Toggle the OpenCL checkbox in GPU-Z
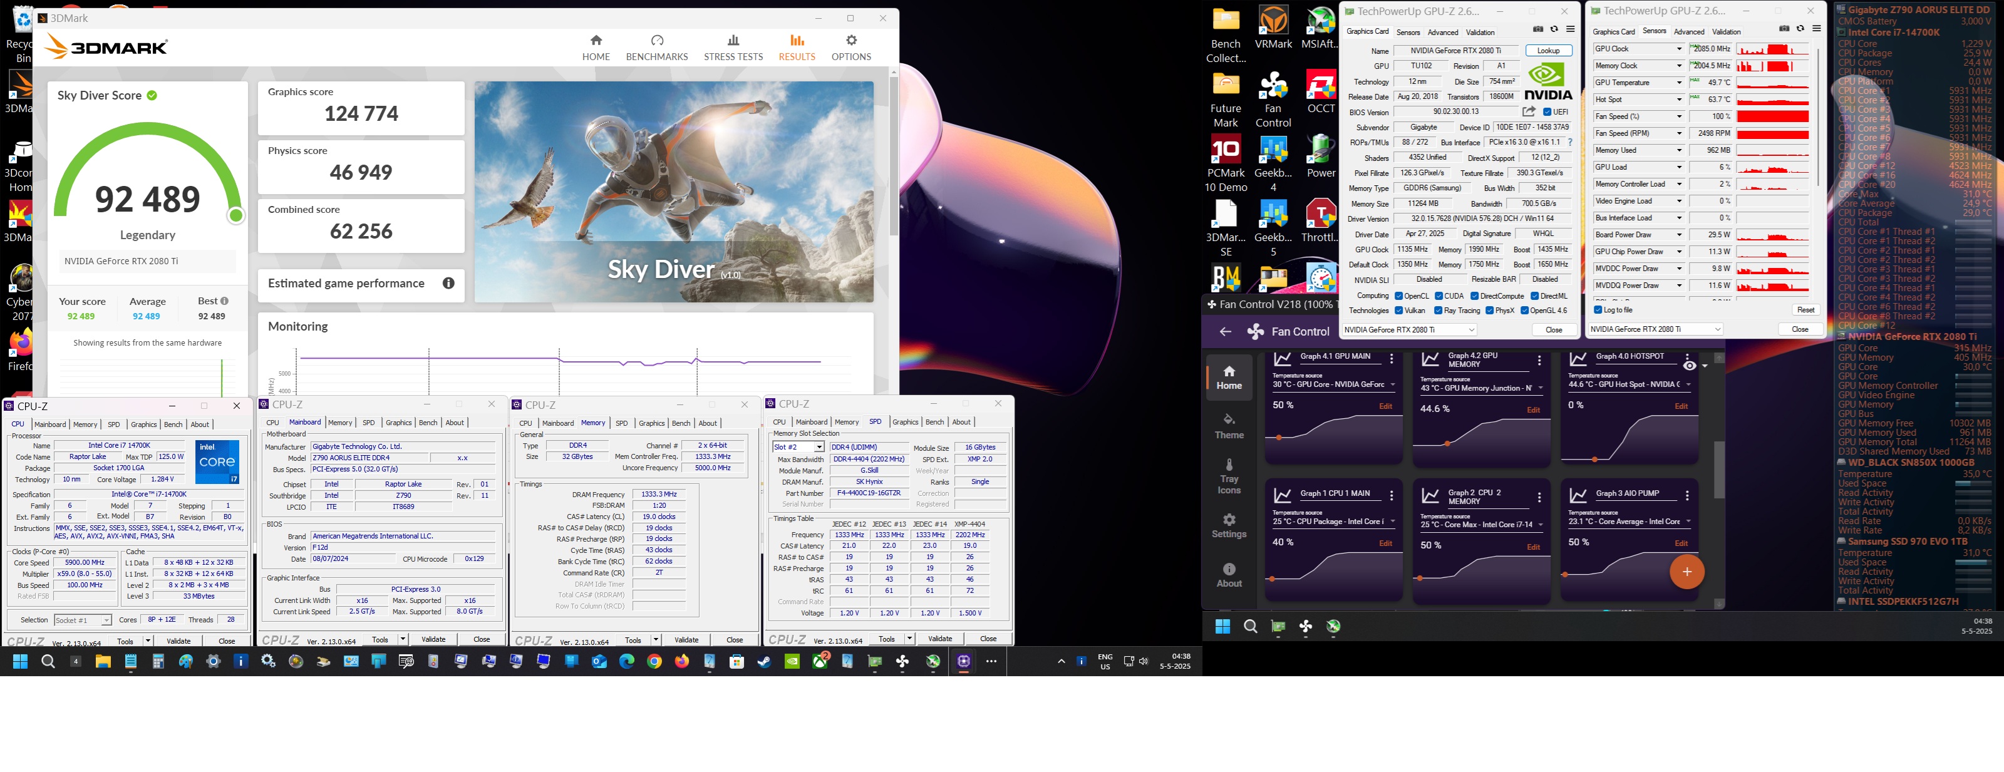The image size is (2004, 772). [x=1399, y=296]
